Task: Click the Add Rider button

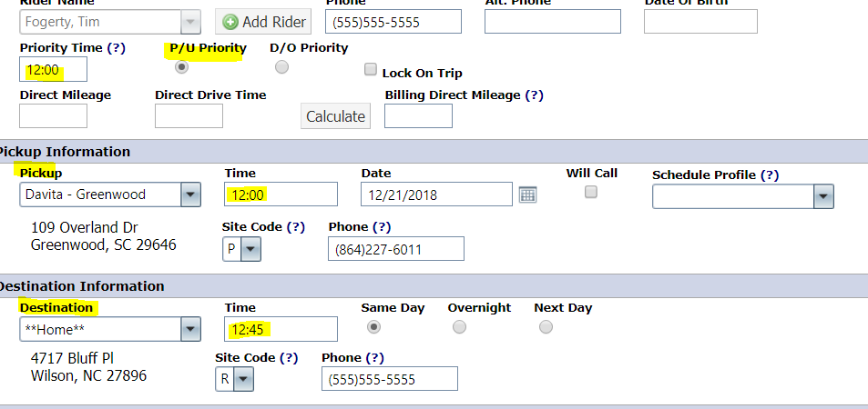Action: [x=263, y=22]
